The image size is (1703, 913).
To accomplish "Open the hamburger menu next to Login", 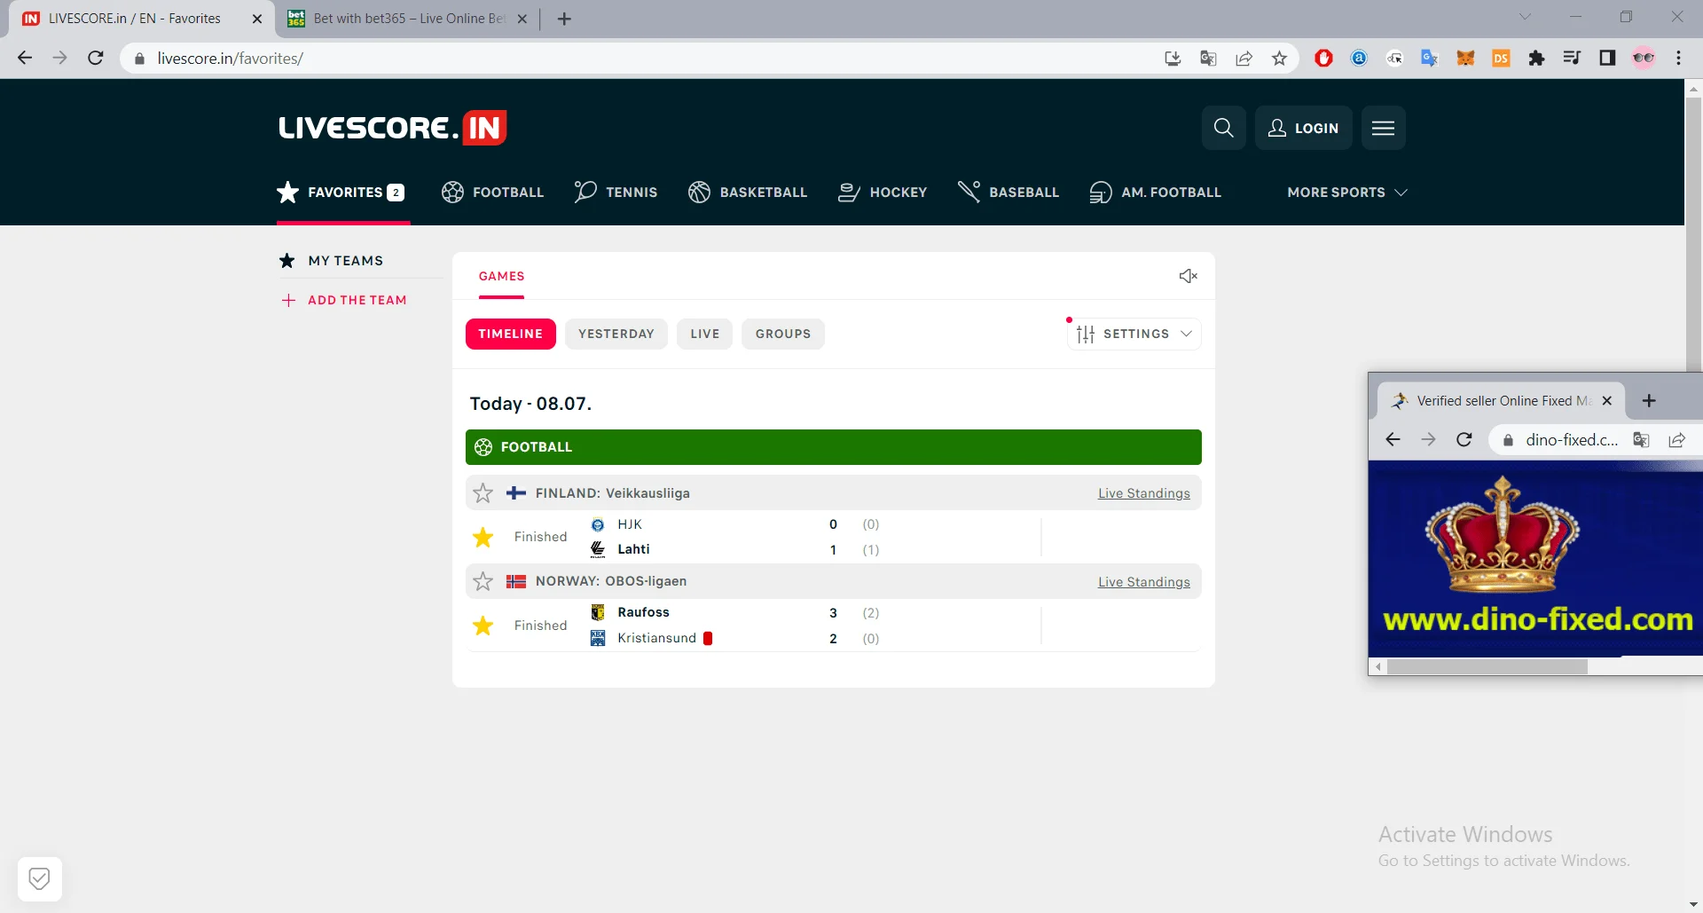I will (x=1383, y=128).
